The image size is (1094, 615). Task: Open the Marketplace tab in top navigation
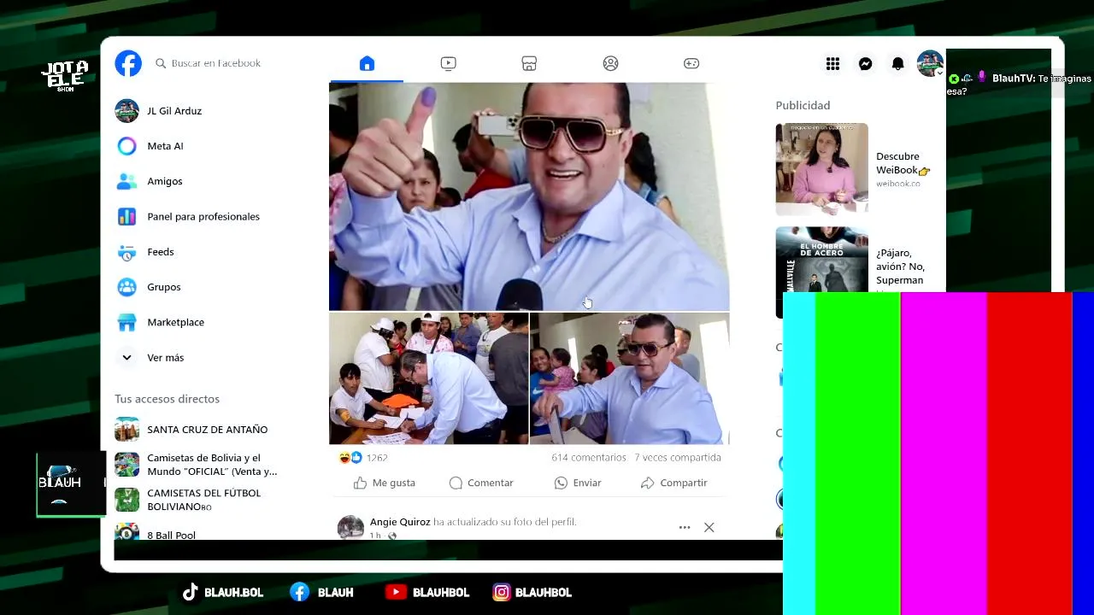tap(529, 63)
